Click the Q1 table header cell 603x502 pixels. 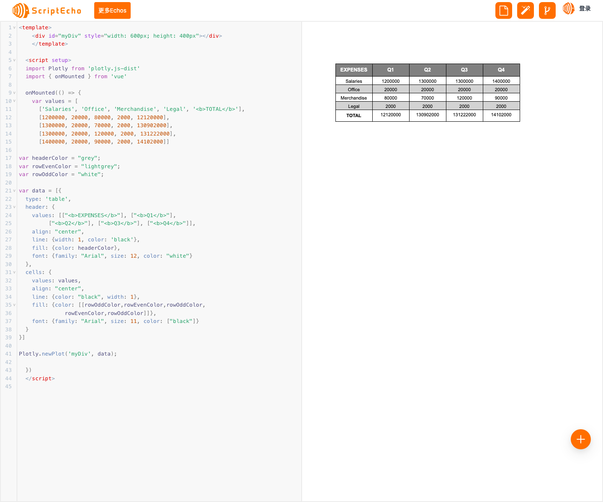[391, 70]
